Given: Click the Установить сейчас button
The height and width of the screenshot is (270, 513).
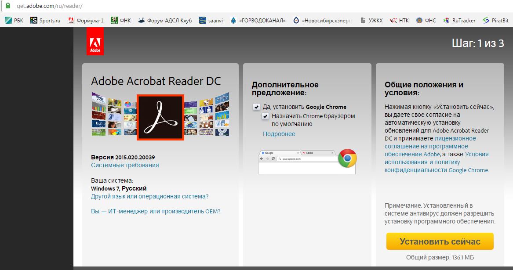Looking at the screenshot, I should point(440,241).
